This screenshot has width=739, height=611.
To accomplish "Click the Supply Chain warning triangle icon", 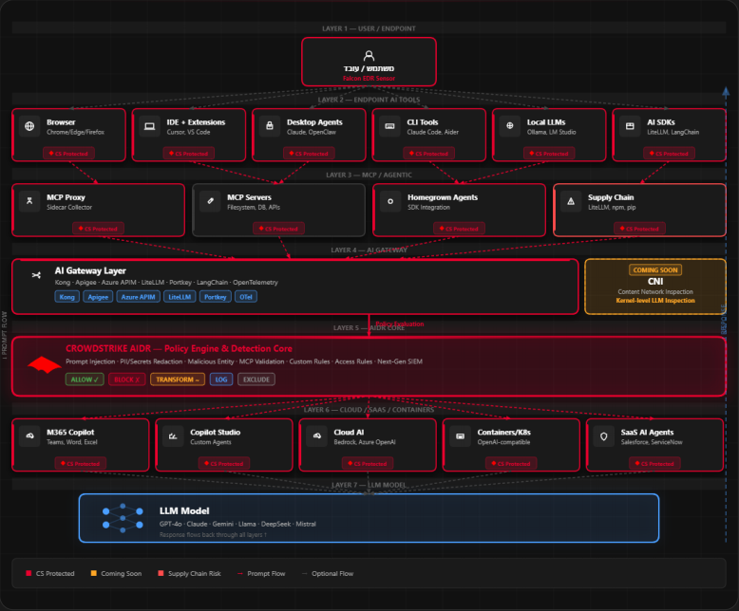I will click(571, 201).
